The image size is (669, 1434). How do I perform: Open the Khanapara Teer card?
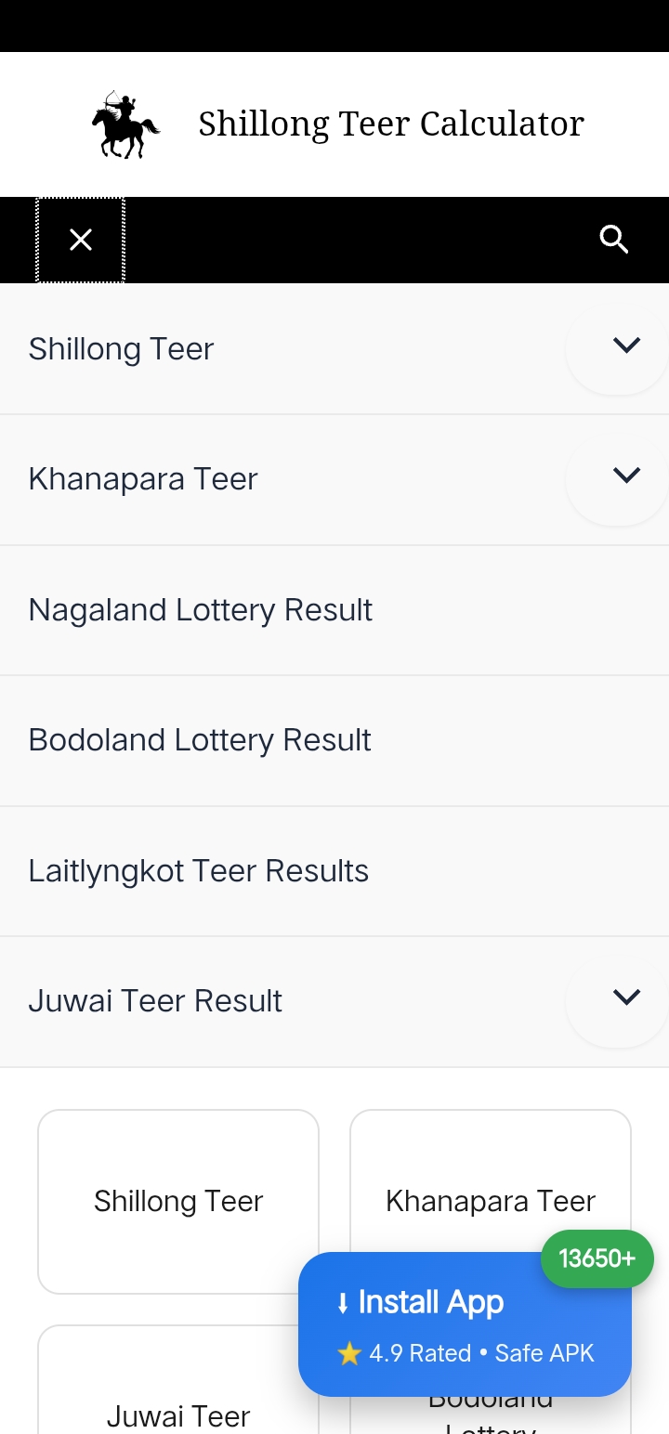point(491,1189)
